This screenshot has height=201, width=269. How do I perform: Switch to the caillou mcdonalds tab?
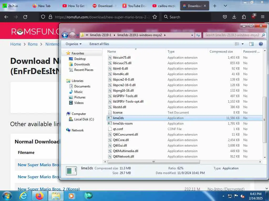point(165,6)
